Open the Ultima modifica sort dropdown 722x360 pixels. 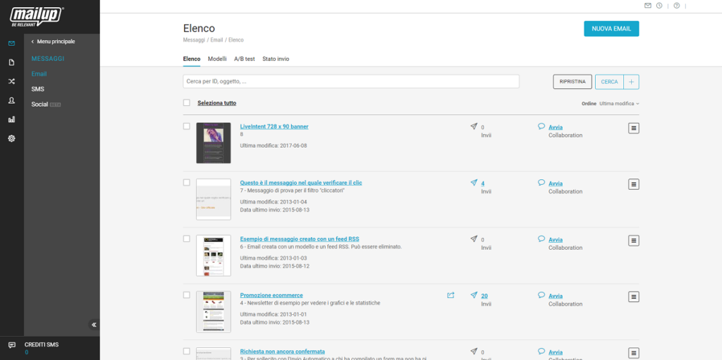click(619, 104)
